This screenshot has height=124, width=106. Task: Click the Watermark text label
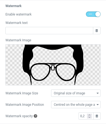coord(17,23)
